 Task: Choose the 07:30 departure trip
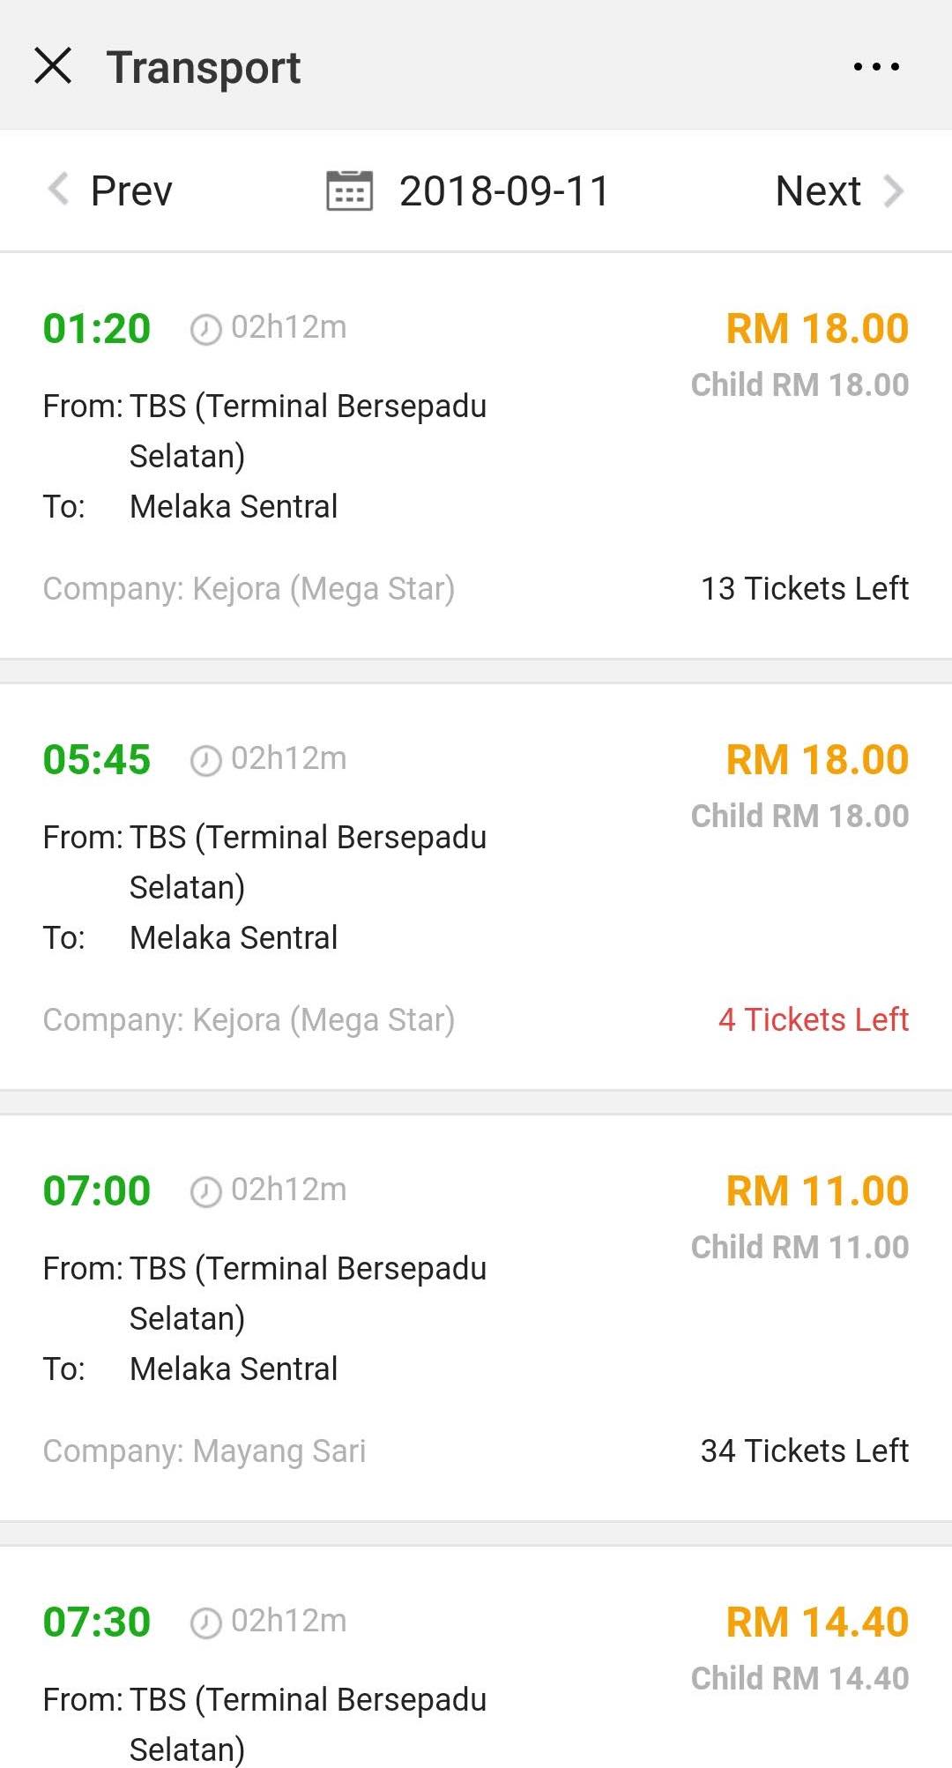click(x=97, y=1623)
